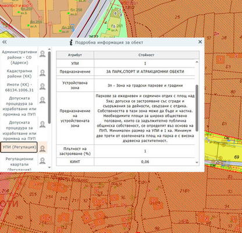Click map building labeled 6

116,13
